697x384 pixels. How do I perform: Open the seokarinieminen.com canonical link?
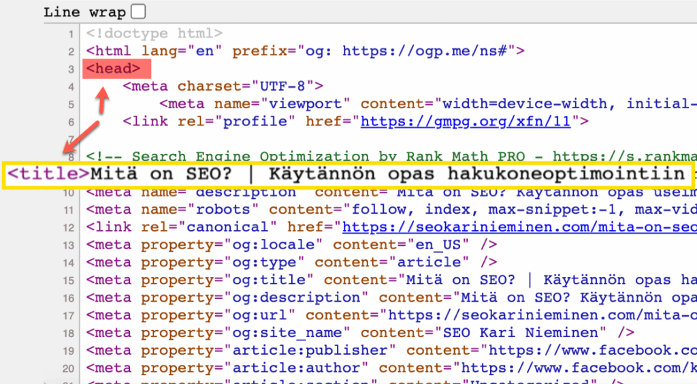point(519,227)
